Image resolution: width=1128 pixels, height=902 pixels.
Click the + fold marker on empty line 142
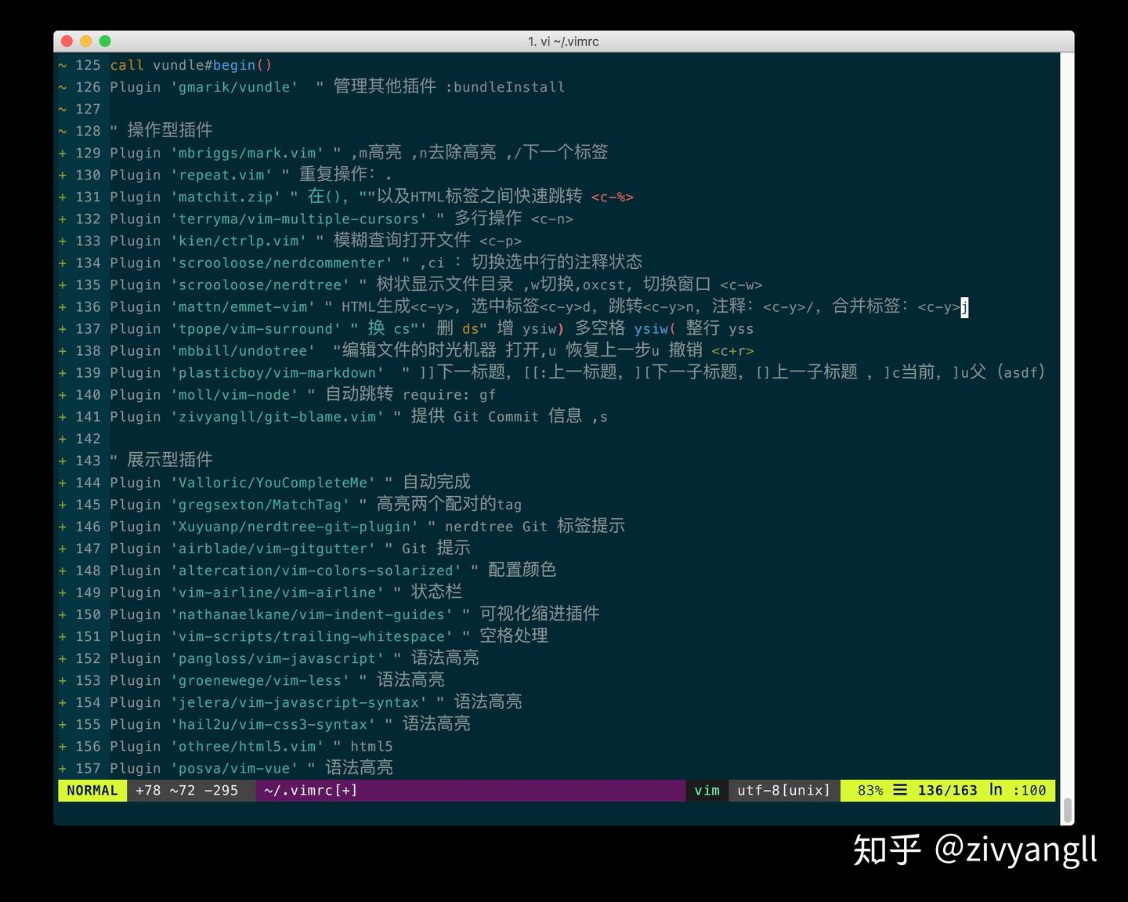(63, 439)
